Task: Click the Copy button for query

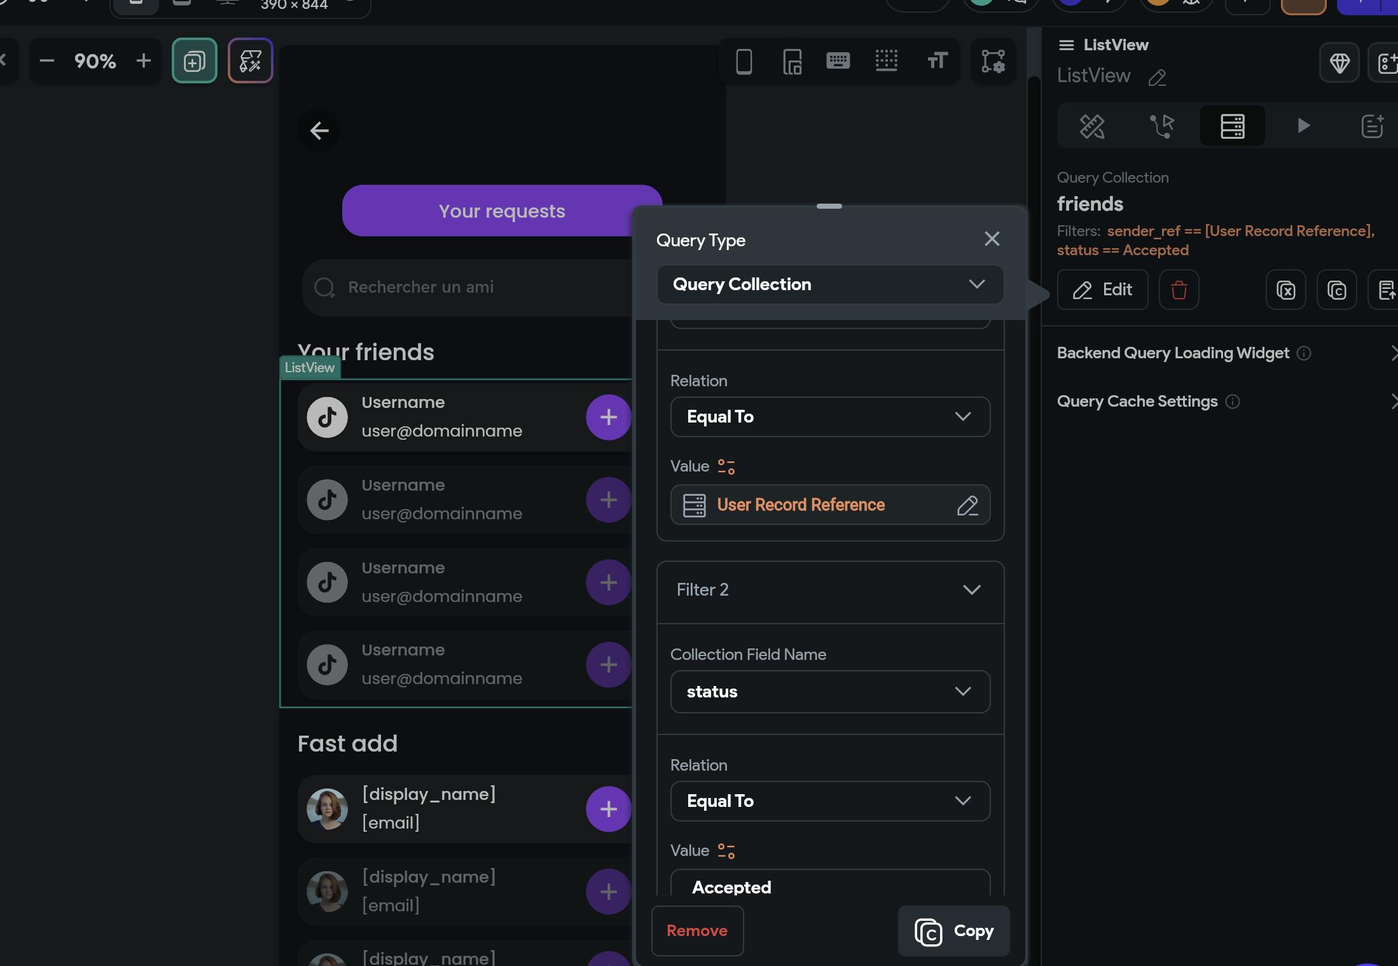Action: (x=953, y=930)
